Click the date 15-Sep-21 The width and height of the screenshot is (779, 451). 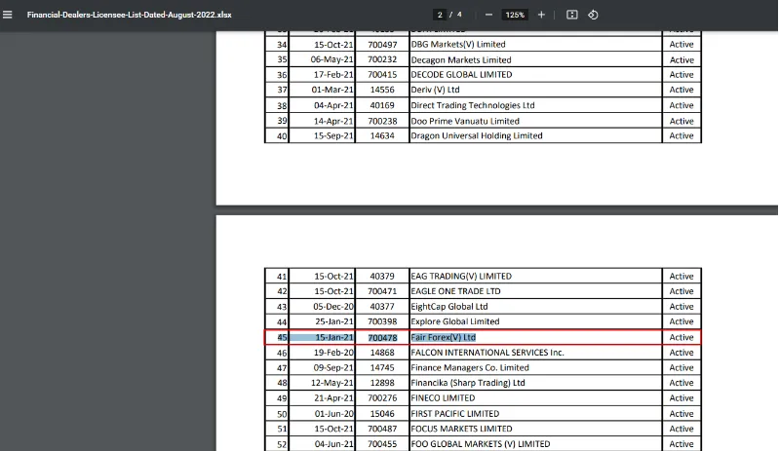point(333,135)
